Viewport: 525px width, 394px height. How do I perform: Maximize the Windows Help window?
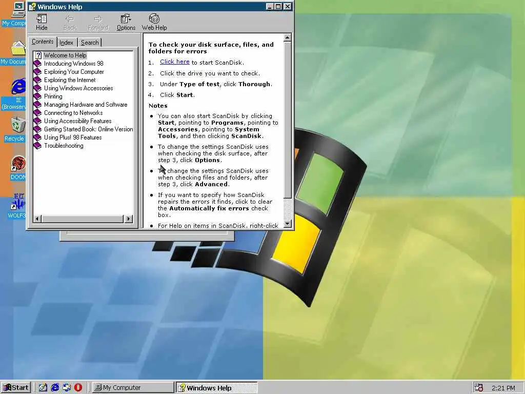[x=278, y=7]
